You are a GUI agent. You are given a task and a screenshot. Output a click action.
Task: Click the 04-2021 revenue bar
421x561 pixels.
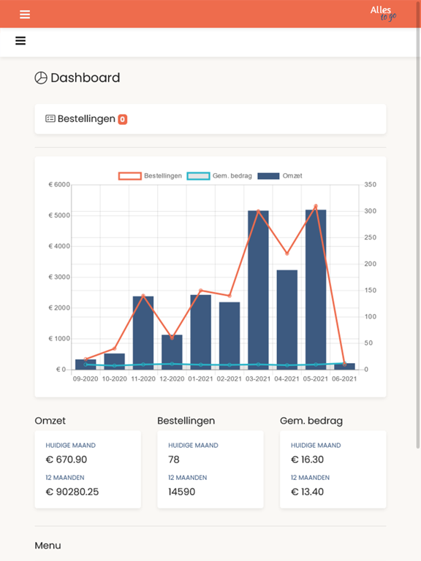click(x=287, y=319)
